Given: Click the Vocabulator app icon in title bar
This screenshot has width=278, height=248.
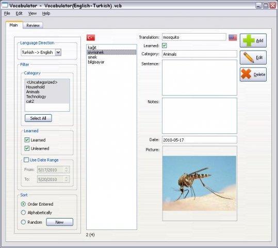Looking at the screenshot, I should tap(5, 5).
